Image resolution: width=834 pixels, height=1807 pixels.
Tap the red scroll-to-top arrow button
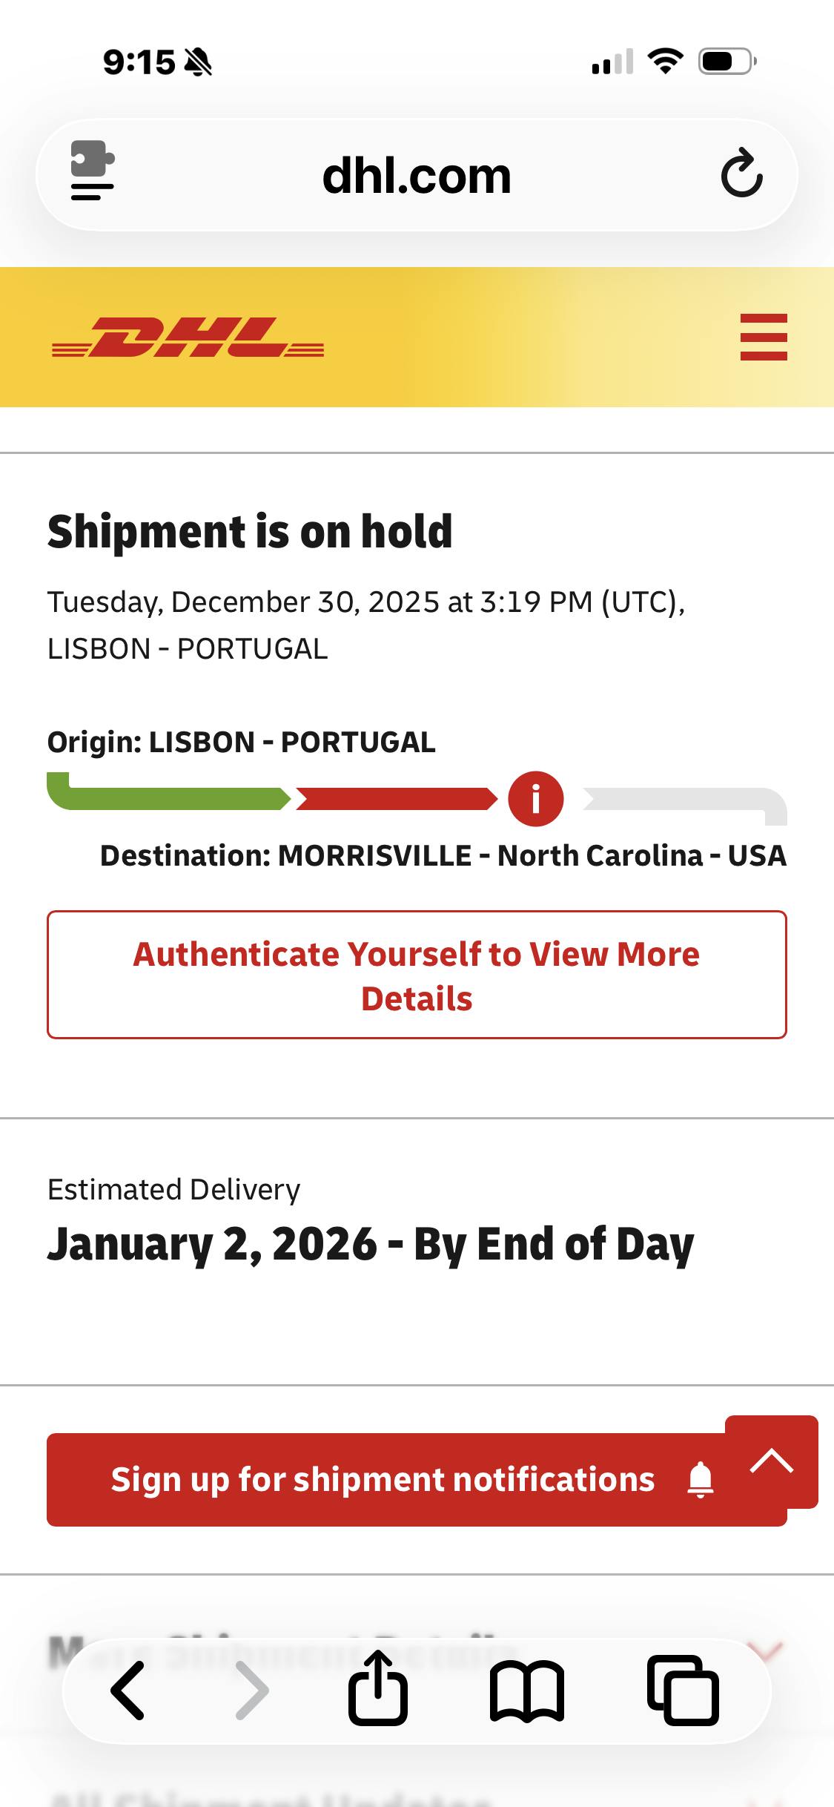(771, 1461)
